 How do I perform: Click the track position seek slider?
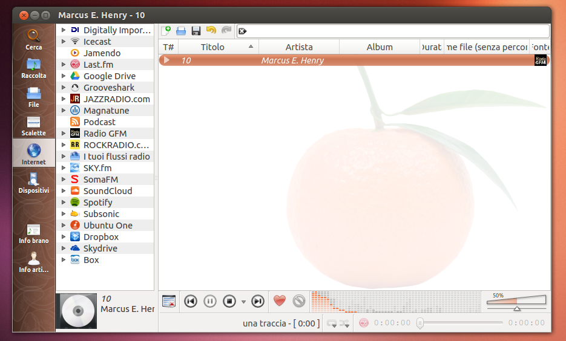459,323
